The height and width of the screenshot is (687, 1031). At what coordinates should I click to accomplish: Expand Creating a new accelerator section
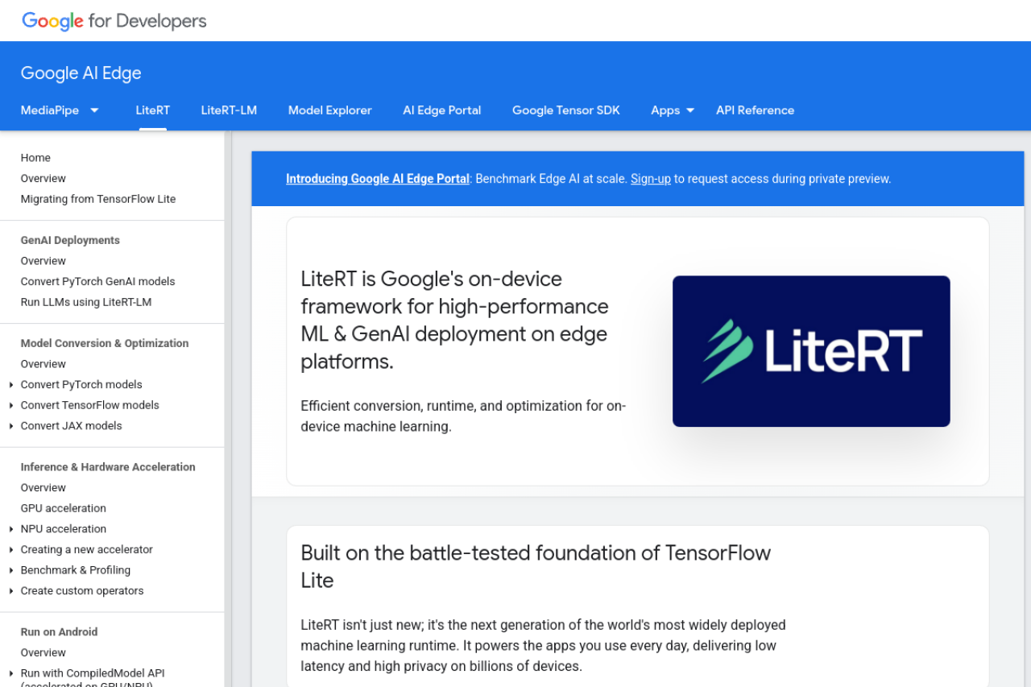click(11, 550)
